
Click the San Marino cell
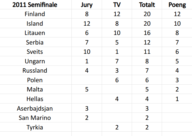35,118
